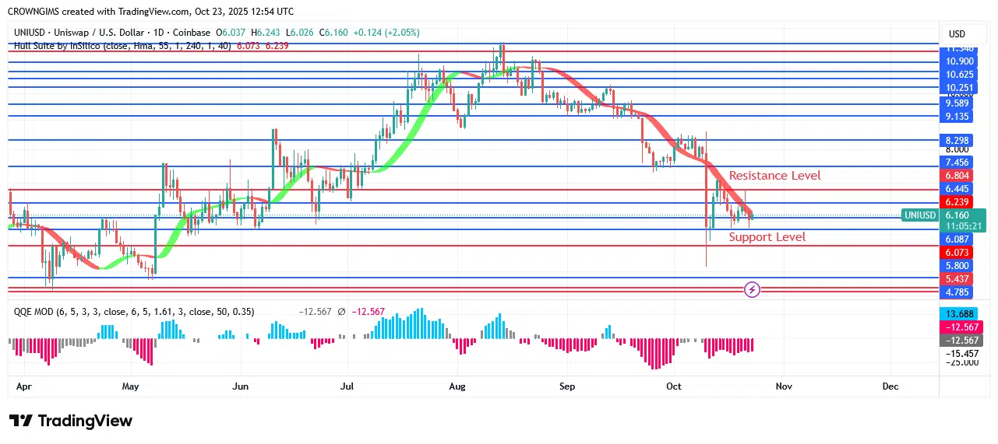
Task: Click the blue 8.298 price axis label
Action: click(959, 141)
